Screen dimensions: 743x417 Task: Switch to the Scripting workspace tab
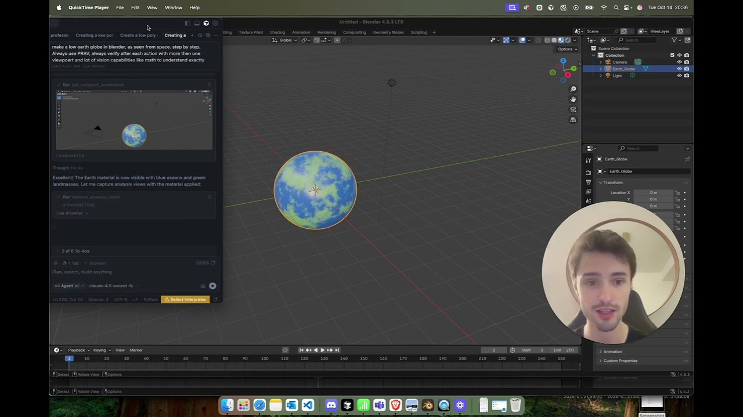(419, 32)
